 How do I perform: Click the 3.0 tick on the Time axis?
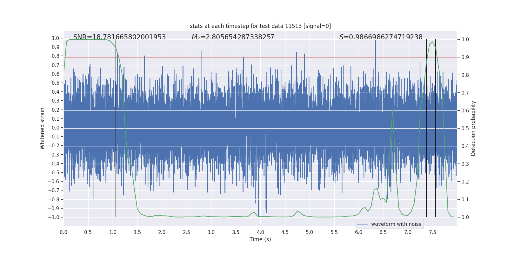click(x=211, y=232)
